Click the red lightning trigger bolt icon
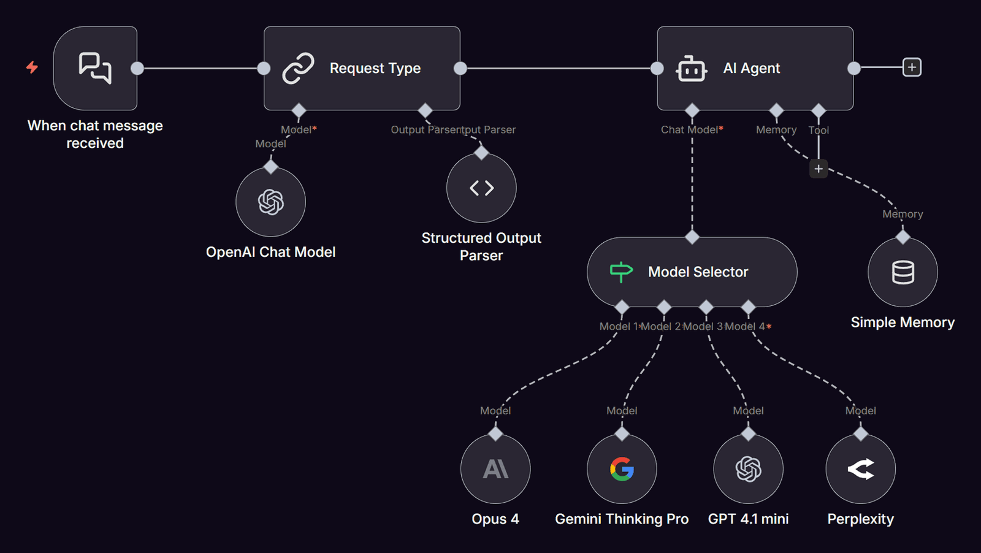 pos(32,67)
